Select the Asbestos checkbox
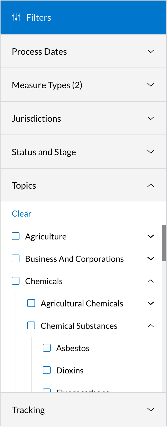Image resolution: width=168 pixels, height=427 pixels. pos(46,348)
